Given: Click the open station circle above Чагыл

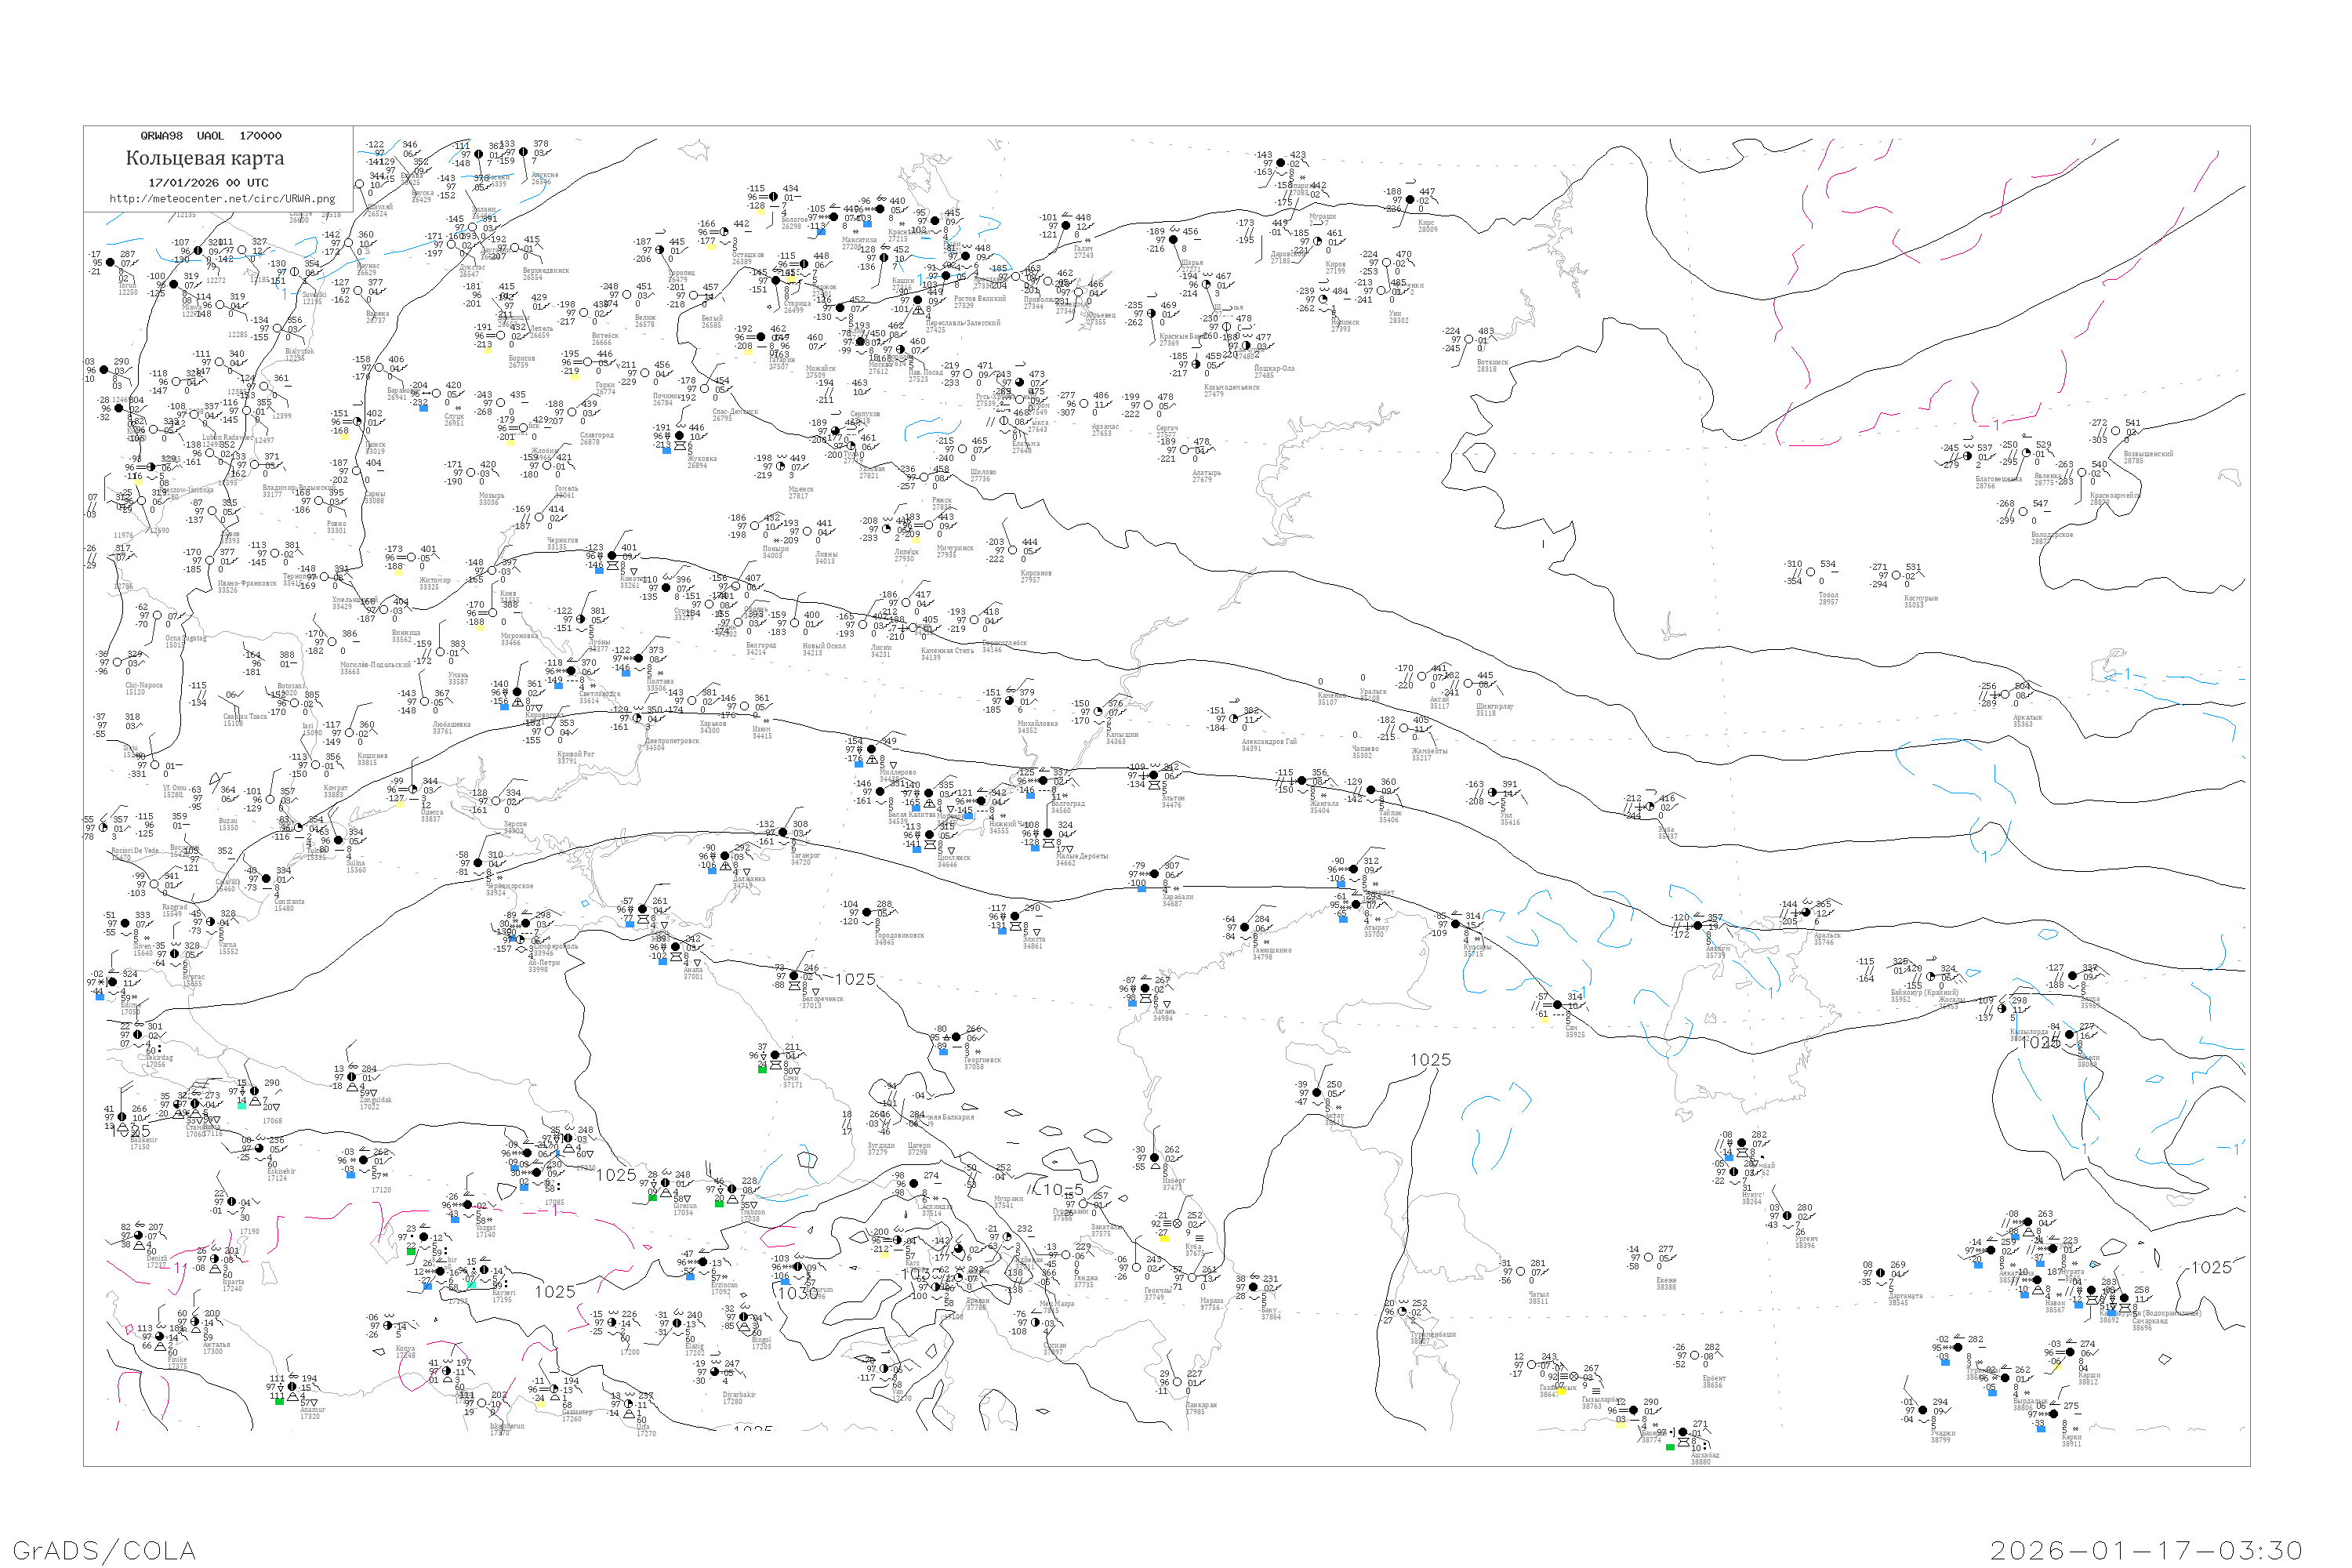Looking at the screenshot, I should click(x=1520, y=1272).
